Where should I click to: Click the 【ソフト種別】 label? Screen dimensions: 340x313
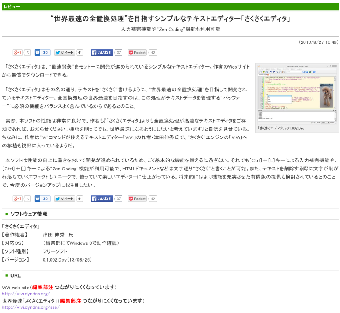pos(15,251)
